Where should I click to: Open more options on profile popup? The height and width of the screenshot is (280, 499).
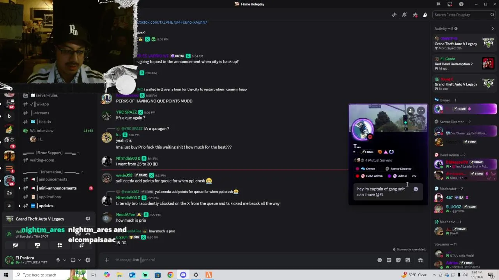421,111
